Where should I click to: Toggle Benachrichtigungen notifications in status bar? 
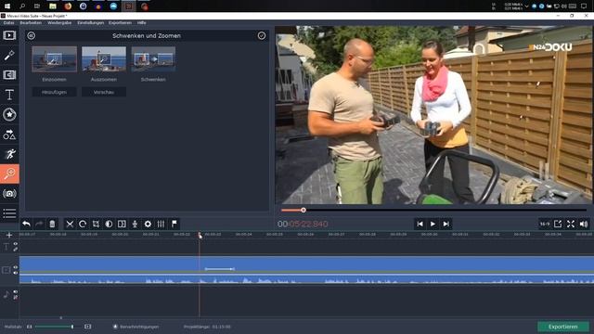click(136, 327)
